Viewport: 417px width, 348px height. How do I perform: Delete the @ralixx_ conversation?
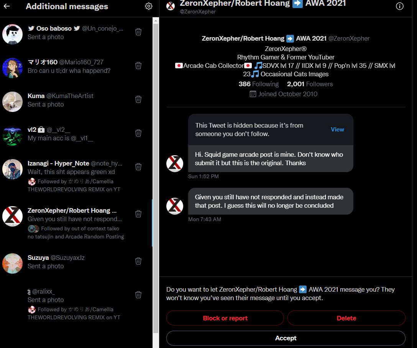tap(138, 295)
